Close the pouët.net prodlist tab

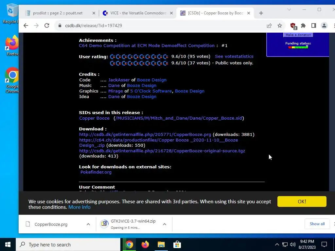tap(94, 13)
